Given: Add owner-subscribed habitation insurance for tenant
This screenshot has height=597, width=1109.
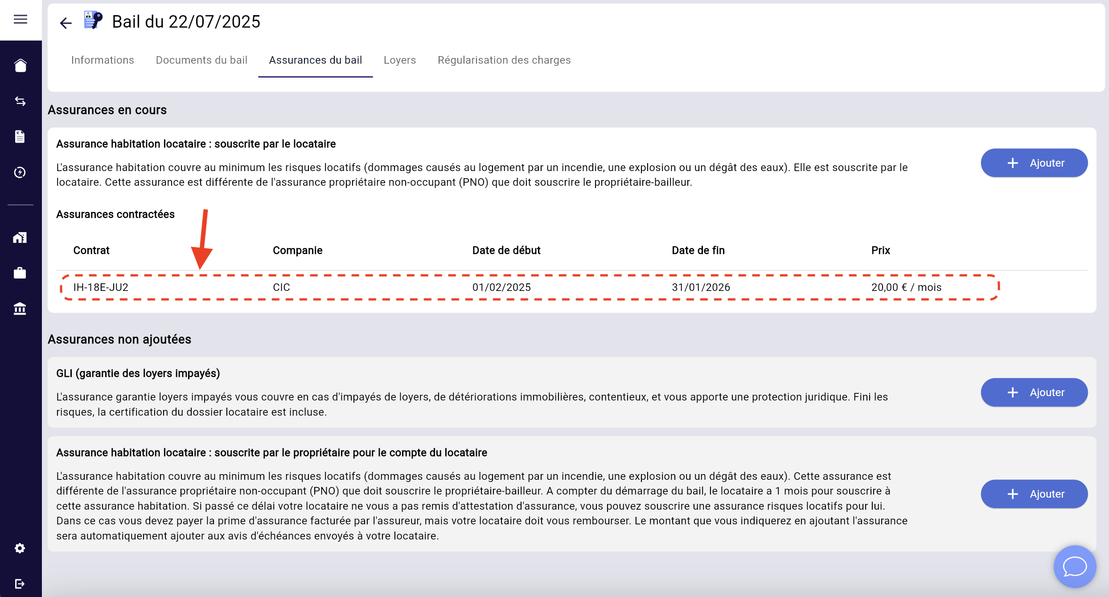Looking at the screenshot, I should click(1034, 494).
